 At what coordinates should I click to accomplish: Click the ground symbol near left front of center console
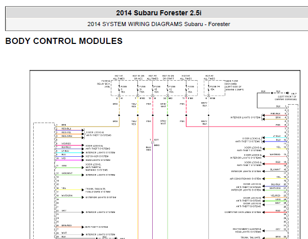pyautogui.click(x=288, y=93)
